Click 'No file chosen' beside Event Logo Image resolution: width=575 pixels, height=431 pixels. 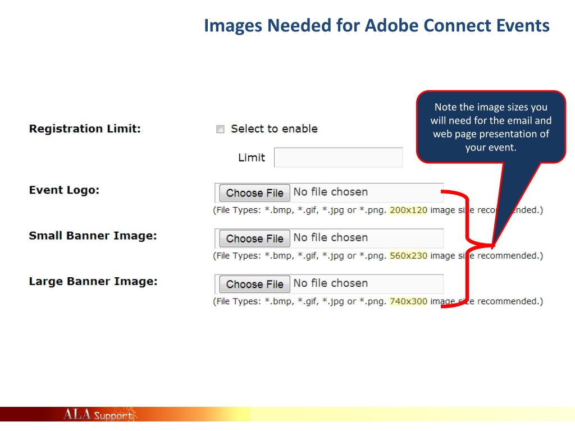pyautogui.click(x=330, y=192)
